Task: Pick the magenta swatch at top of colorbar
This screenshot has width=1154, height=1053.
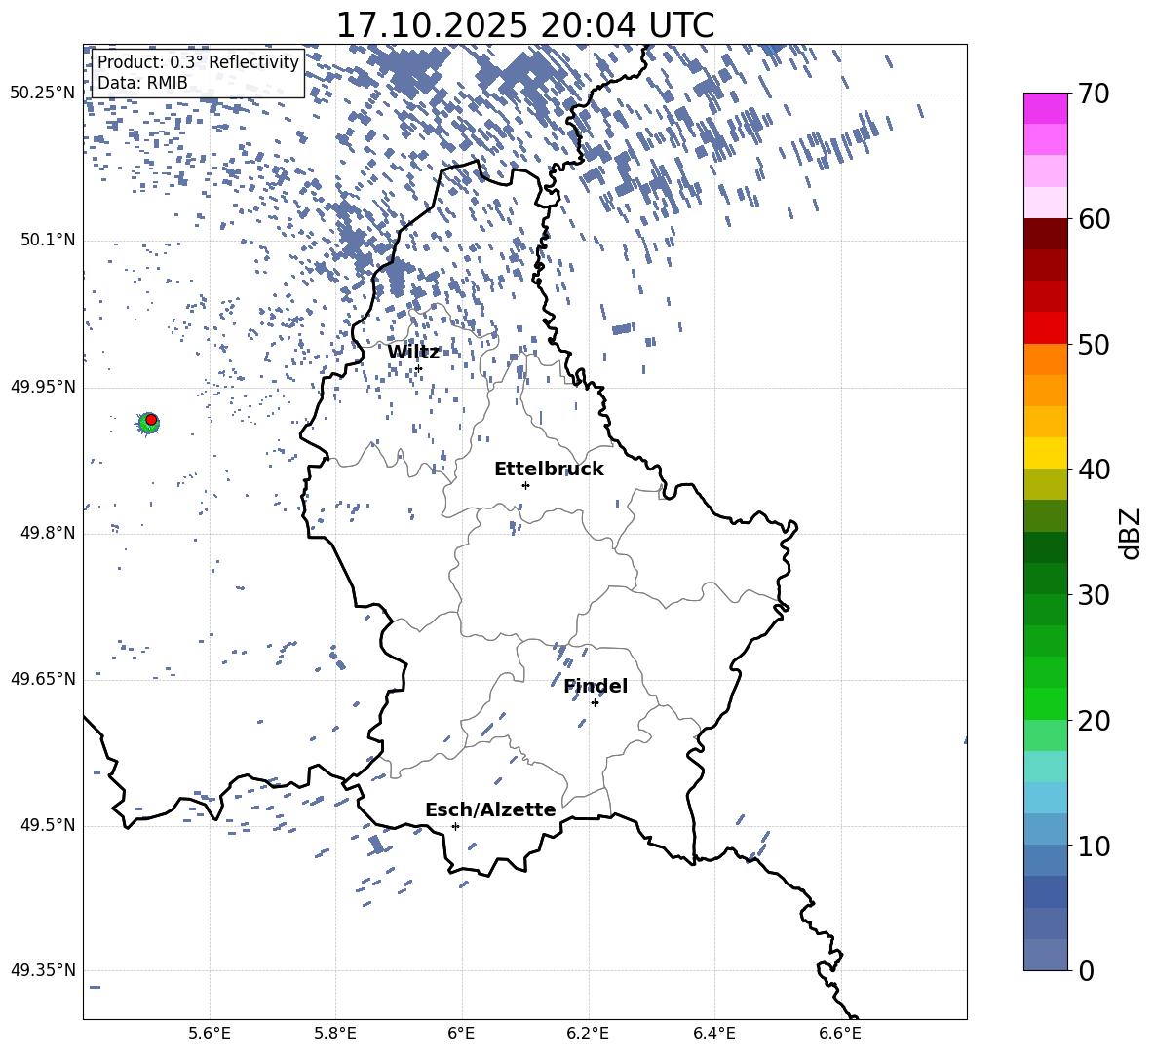Action: tap(1045, 109)
